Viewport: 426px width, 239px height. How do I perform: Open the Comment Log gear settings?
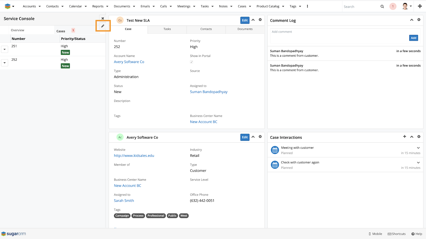[419, 20]
